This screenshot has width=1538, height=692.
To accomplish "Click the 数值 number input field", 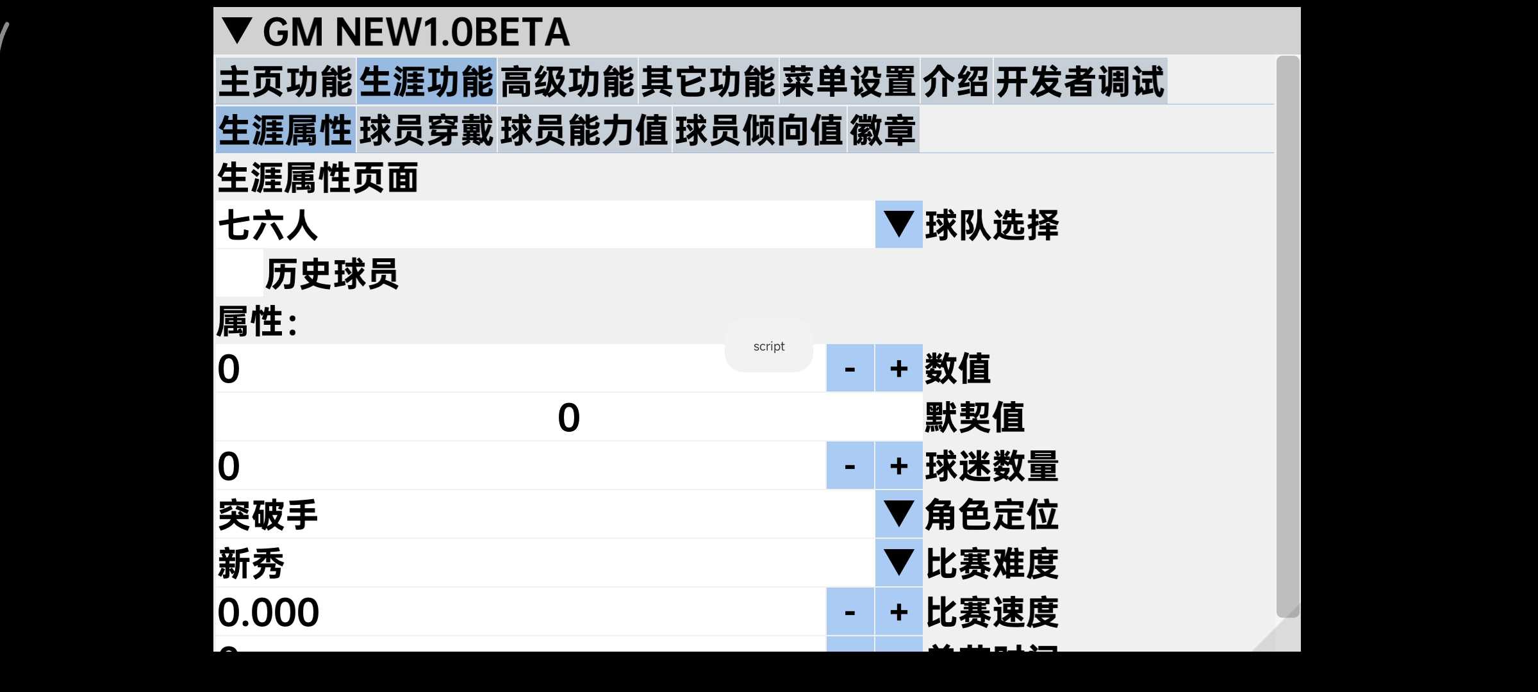I will (x=468, y=368).
